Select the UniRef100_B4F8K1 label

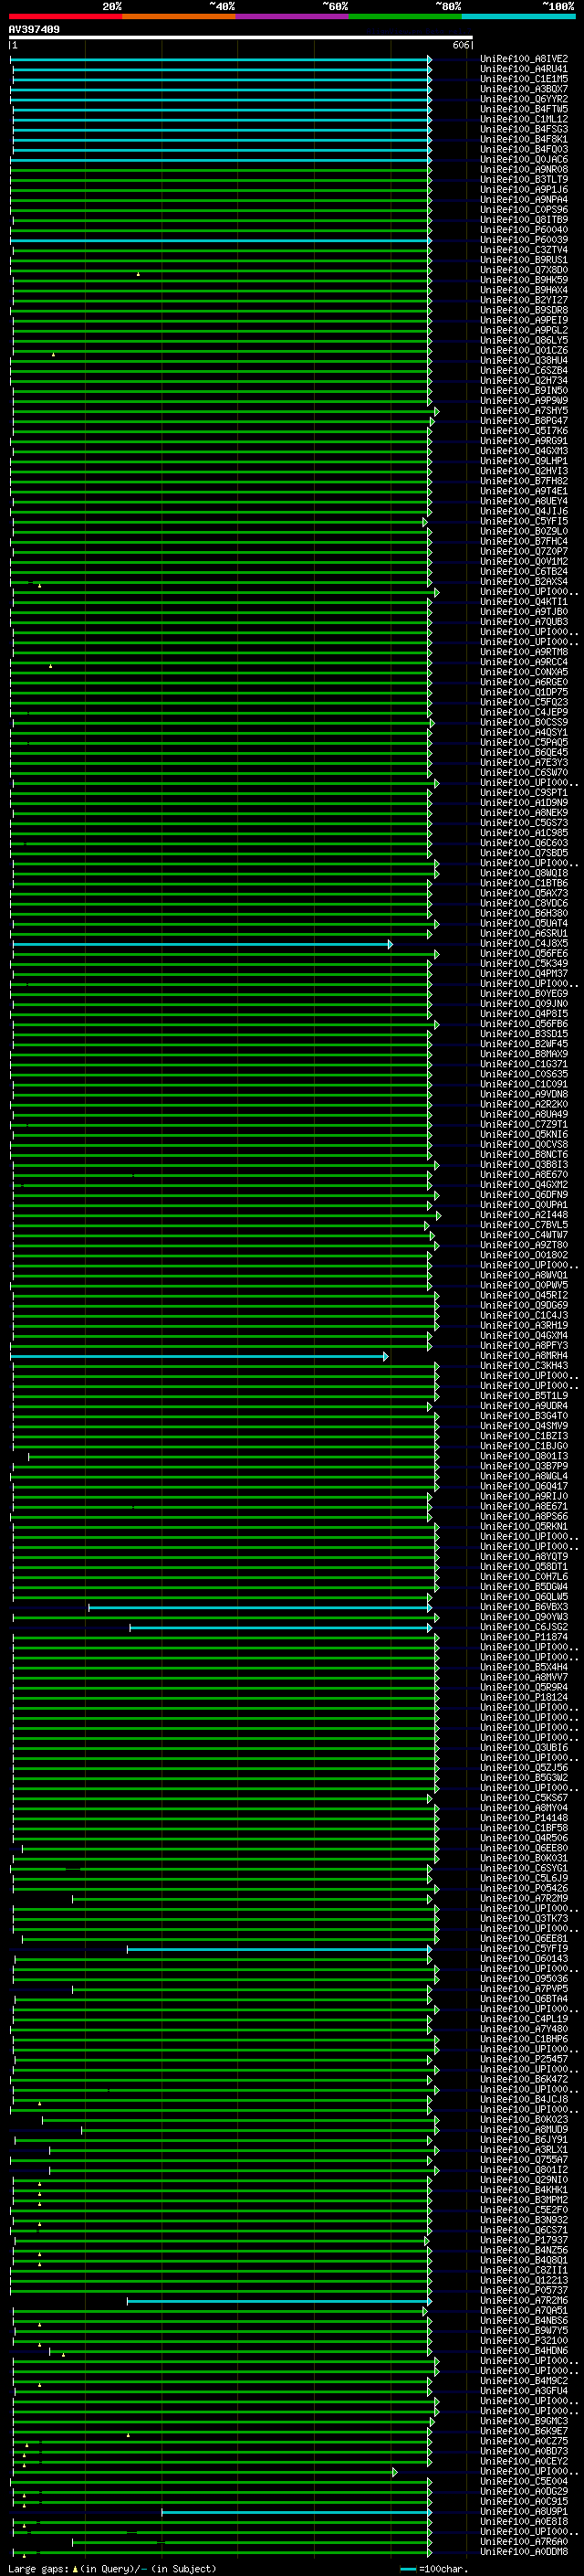(x=523, y=139)
